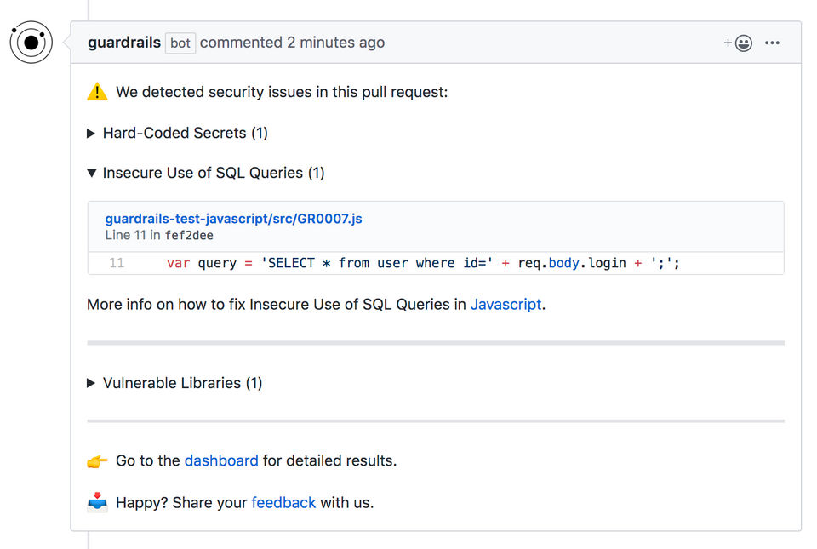817x549 pixels.
Task: Click the pointing hand emoji
Action: (x=97, y=461)
